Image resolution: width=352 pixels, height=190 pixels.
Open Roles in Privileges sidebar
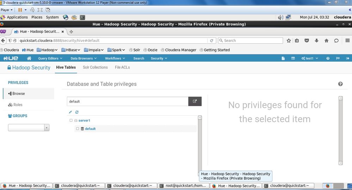pos(29,104)
